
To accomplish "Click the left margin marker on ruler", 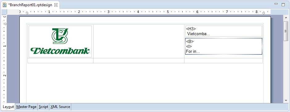I will (27, 13).
